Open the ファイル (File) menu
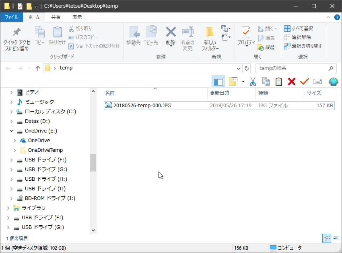Image resolution: width=342 pixels, height=253 pixels. (11, 17)
